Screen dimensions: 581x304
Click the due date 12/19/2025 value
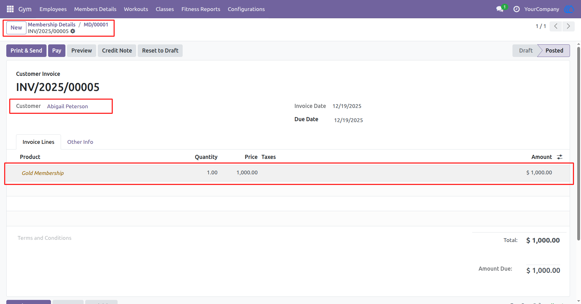point(348,120)
